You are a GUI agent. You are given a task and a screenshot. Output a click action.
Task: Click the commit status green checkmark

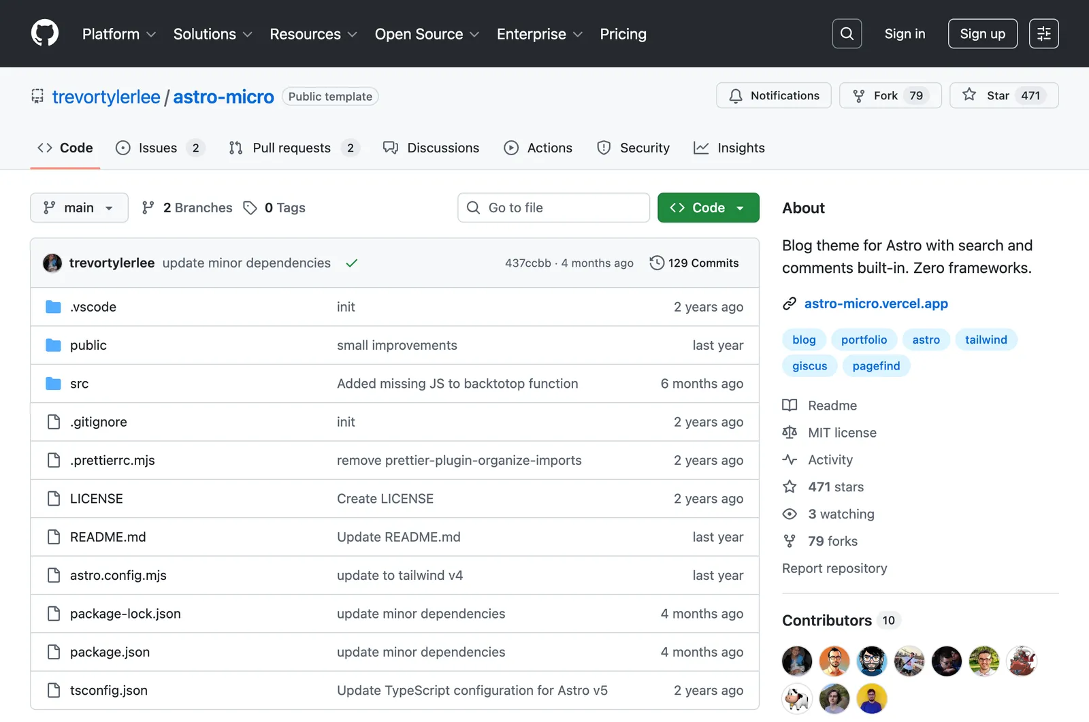(351, 263)
